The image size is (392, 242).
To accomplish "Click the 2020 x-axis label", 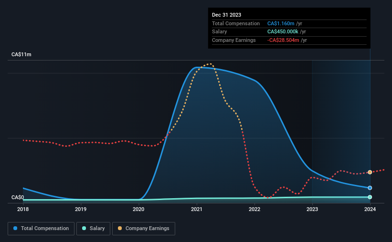I will pyautogui.click(x=138, y=209).
